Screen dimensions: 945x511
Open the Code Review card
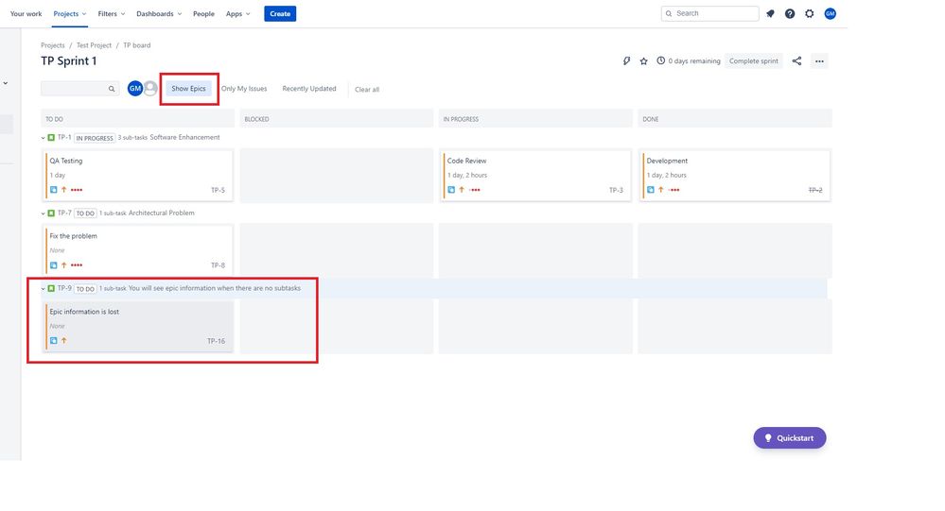[x=535, y=175]
